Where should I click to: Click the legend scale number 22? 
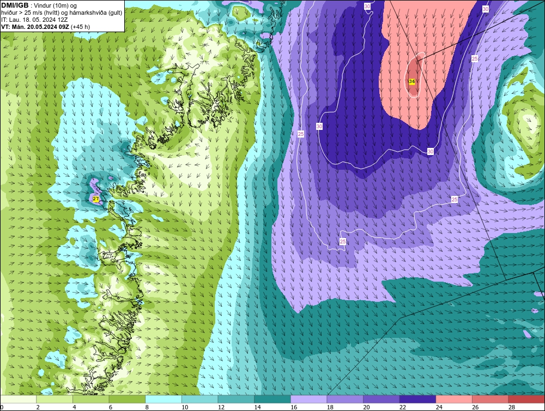pyautogui.click(x=403, y=407)
